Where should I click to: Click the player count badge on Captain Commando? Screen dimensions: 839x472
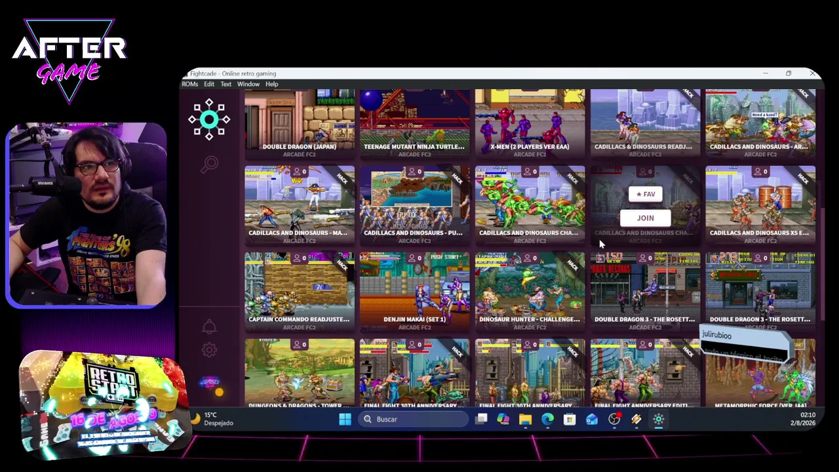click(x=300, y=258)
